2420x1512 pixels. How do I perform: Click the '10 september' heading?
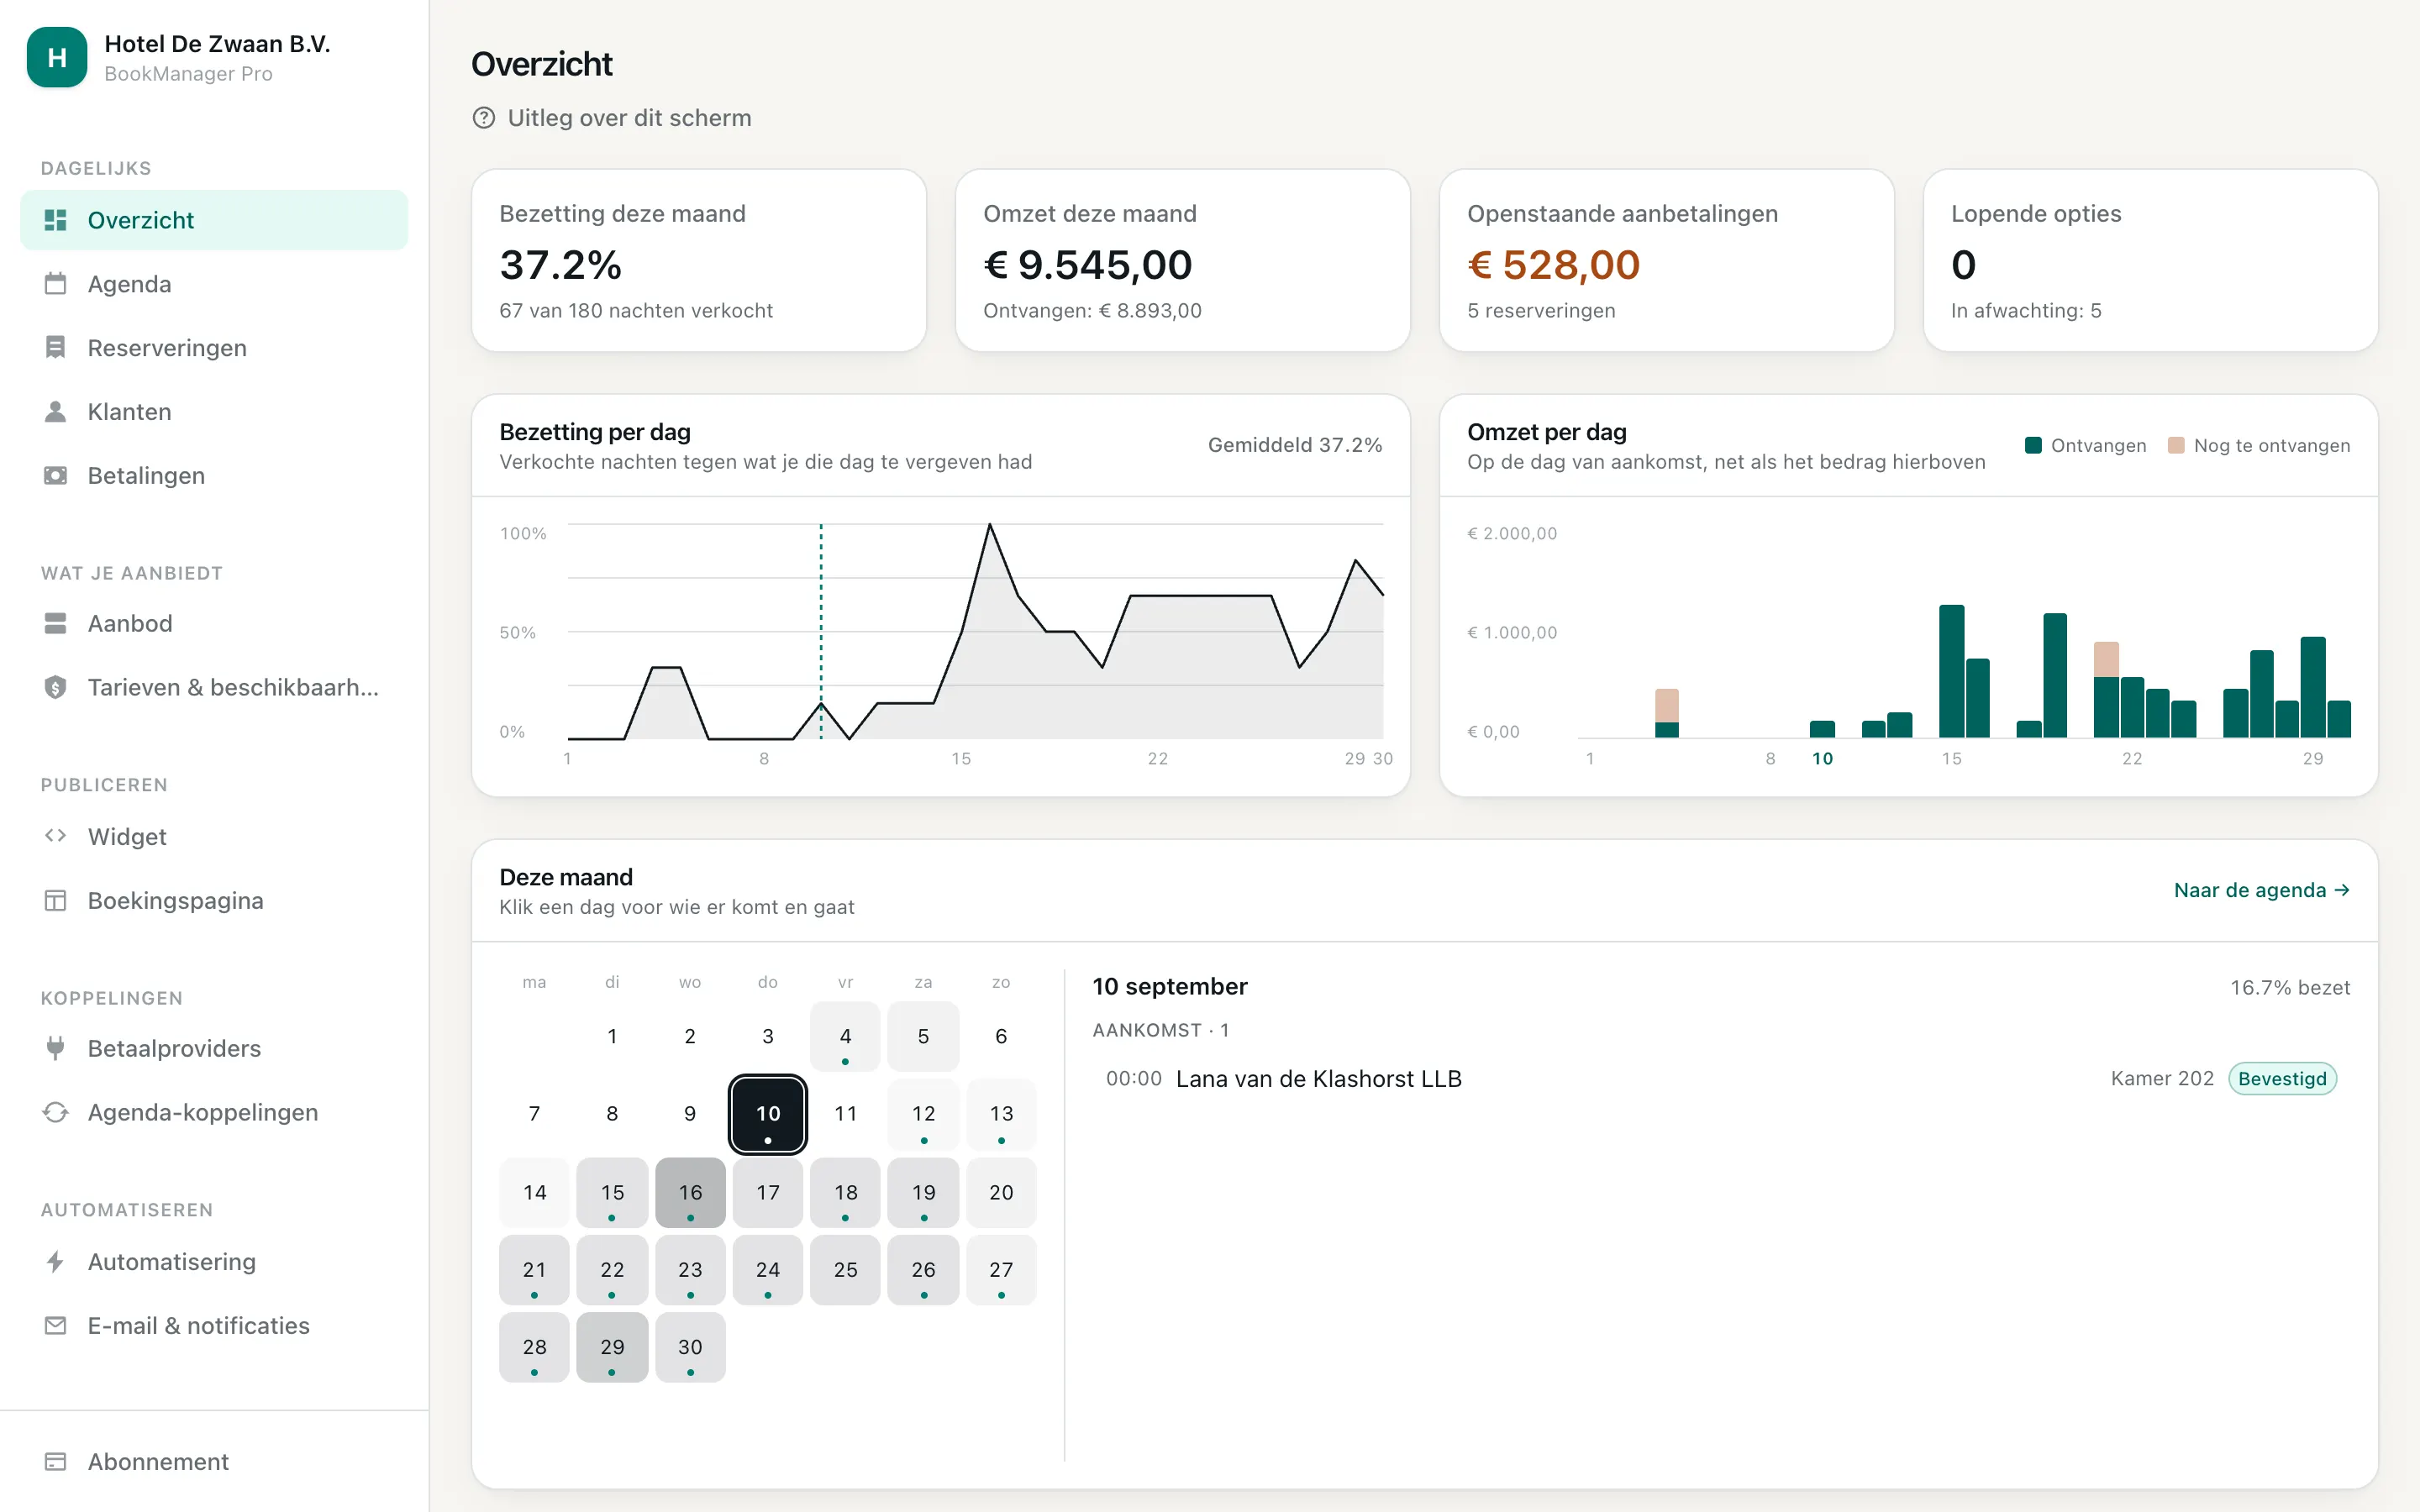[1170, 987]
